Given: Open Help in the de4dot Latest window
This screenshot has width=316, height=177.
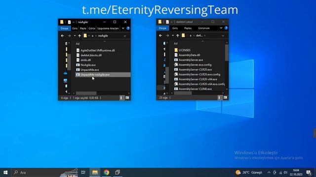Looking at the screenshot, I should click(x=226, y=28).
